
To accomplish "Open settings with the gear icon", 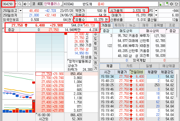I will (x=171, y=4).
